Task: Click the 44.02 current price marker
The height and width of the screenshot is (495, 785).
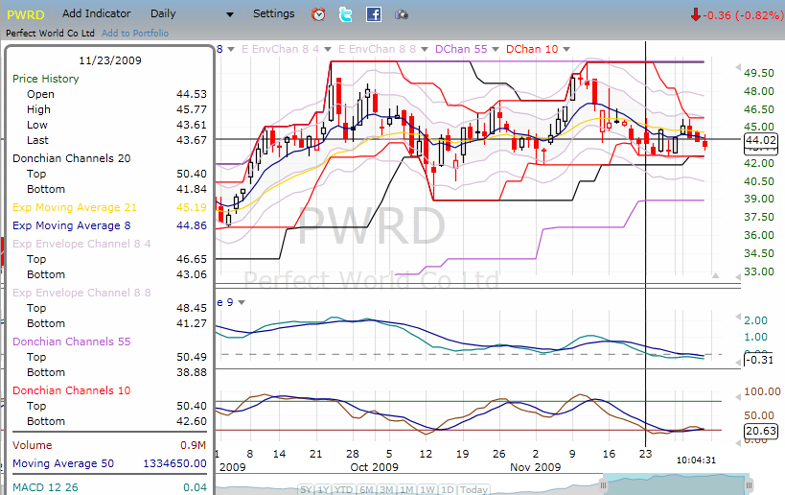Action: pos(761,140)
